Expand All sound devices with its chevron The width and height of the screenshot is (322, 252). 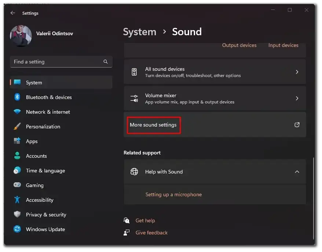297,72
